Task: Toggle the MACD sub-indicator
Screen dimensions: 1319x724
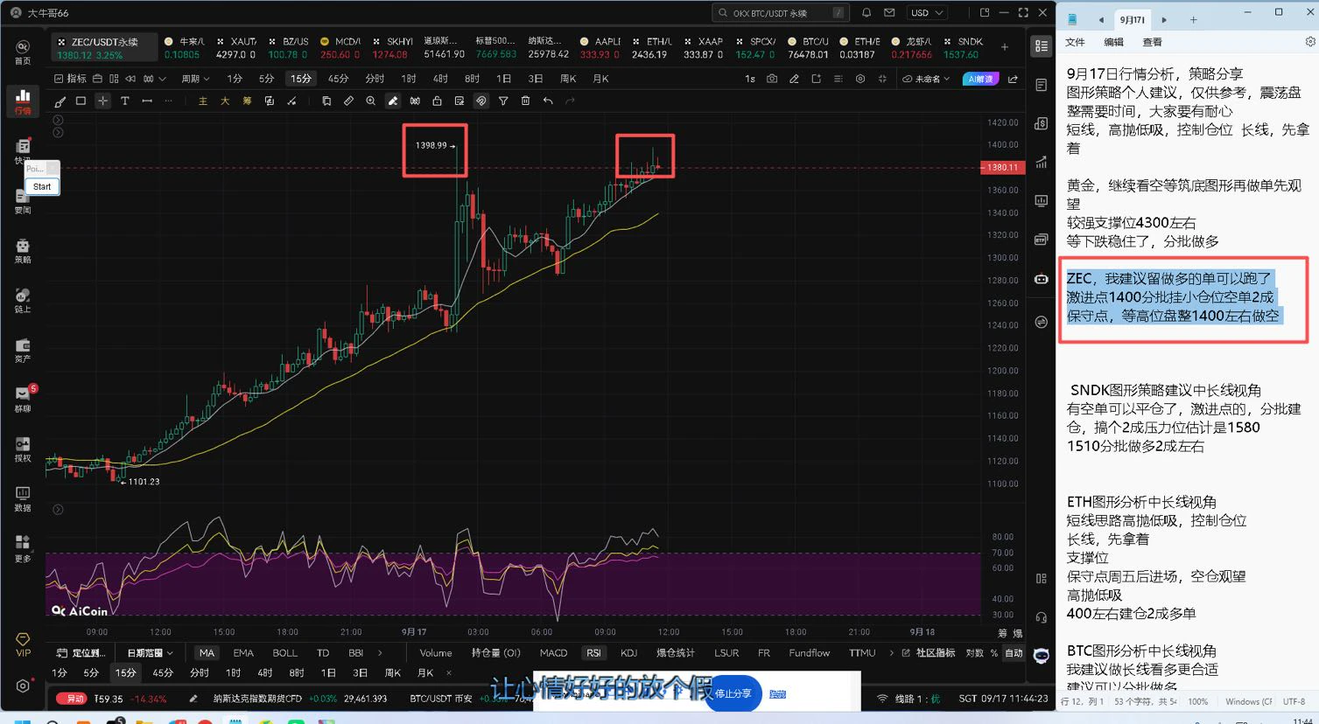Action: [553, 653]
